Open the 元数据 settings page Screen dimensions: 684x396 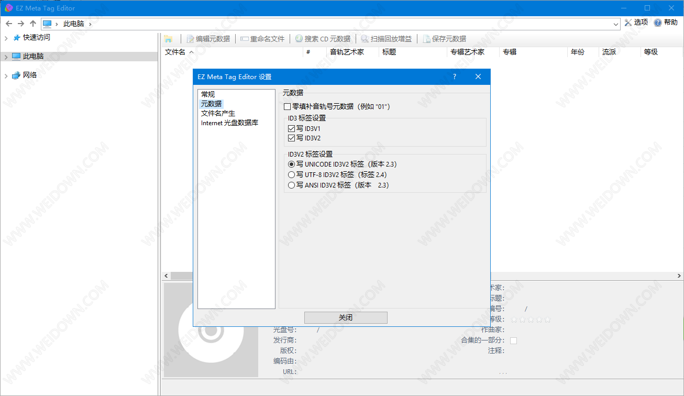point(211,104)
